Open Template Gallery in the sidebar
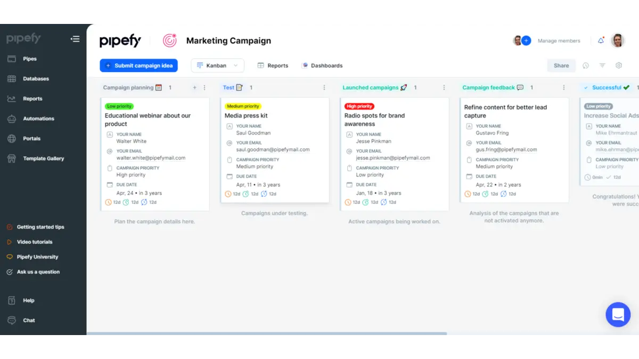The height and width of the screenshot is (359, 639). tap(44, 158)
